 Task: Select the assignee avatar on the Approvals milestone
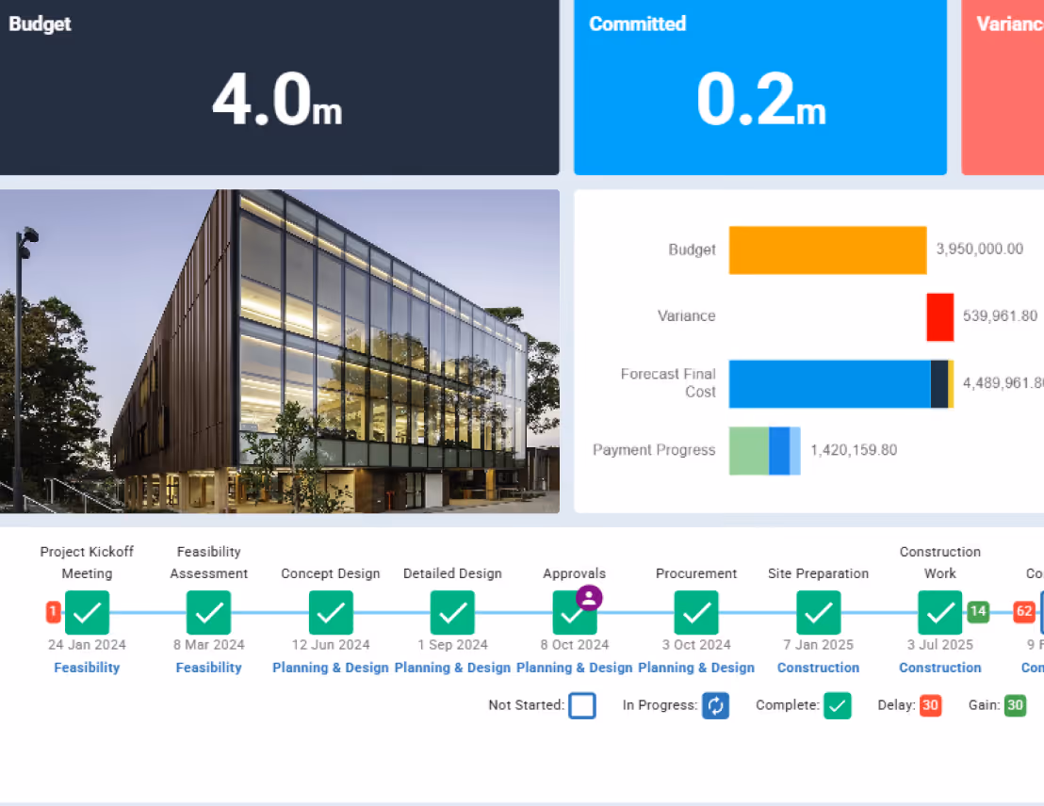pos(588,598)
